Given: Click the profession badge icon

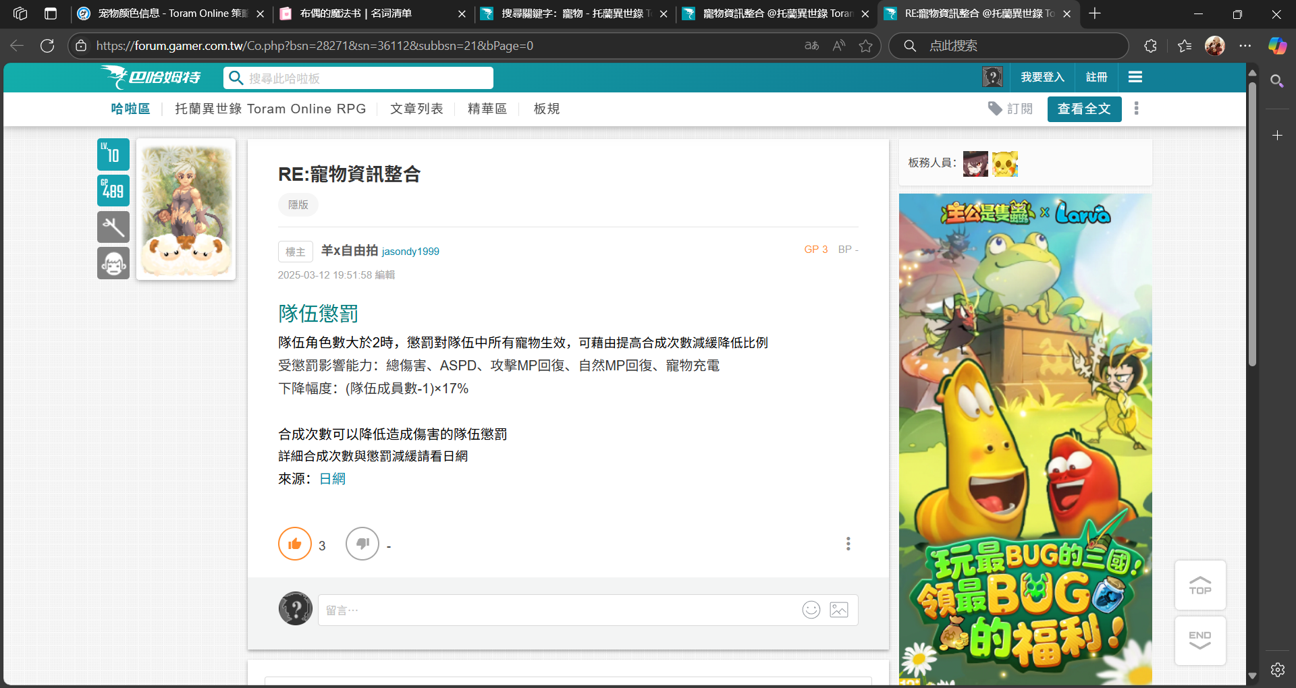Looking at the screenshot, I should pyautogui.click(x=113, y=227).
